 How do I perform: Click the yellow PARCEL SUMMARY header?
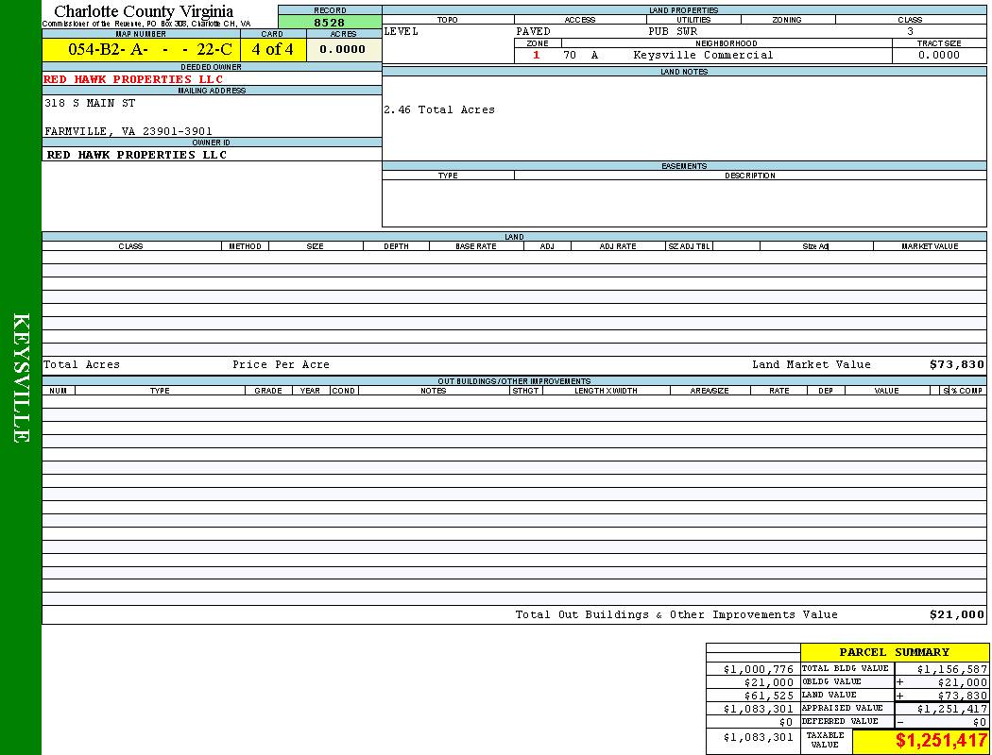(894, 652)
